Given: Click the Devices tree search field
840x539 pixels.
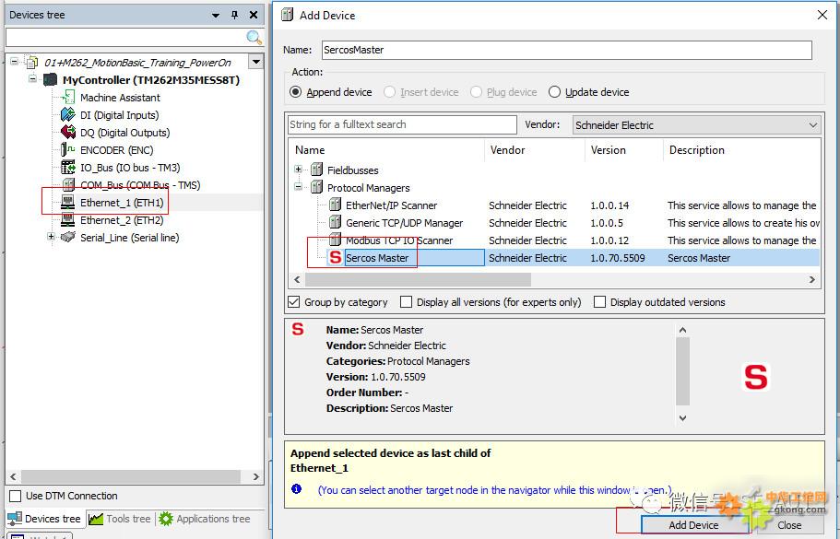Looking at the screenshot, I should [125, 38].
